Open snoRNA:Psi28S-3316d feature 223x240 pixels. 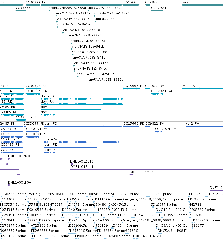pos(73,55)
